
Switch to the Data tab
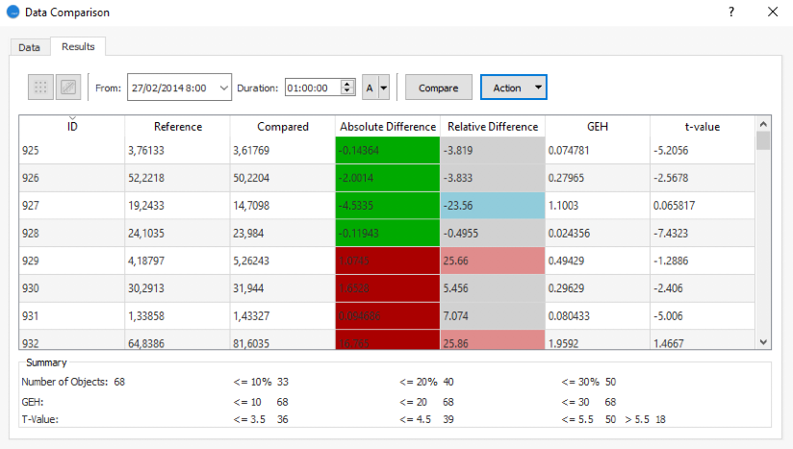(x=30, y=47)
